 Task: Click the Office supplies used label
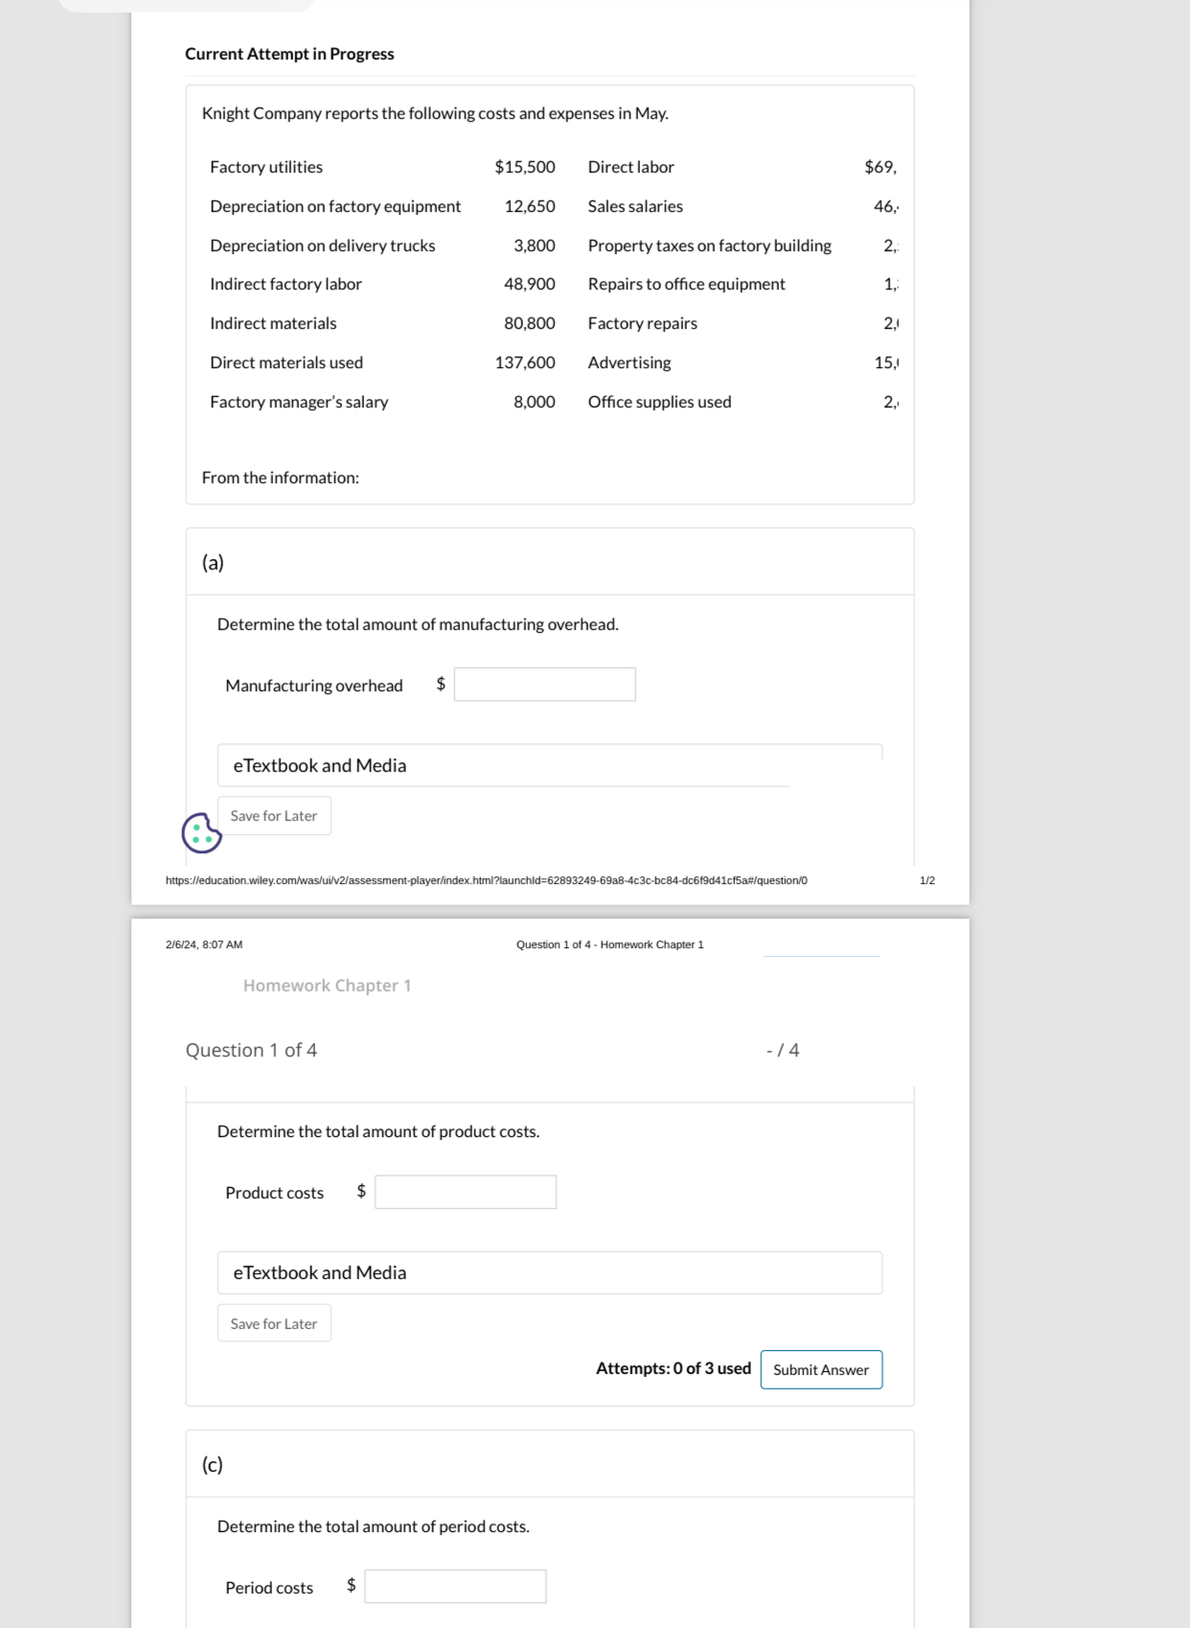[660, 402]
